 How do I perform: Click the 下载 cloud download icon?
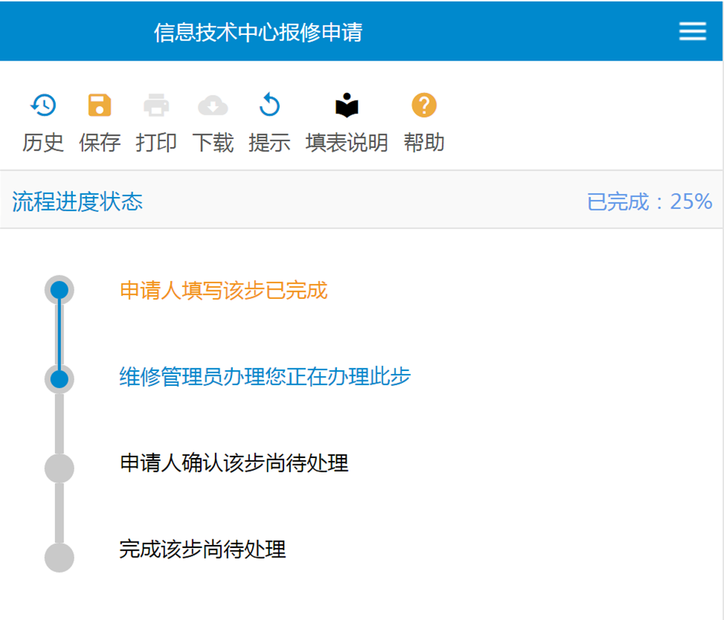(x=213, y=106)
